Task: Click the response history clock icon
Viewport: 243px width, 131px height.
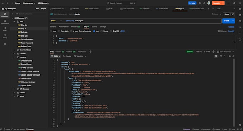Action: click(90, 52)
